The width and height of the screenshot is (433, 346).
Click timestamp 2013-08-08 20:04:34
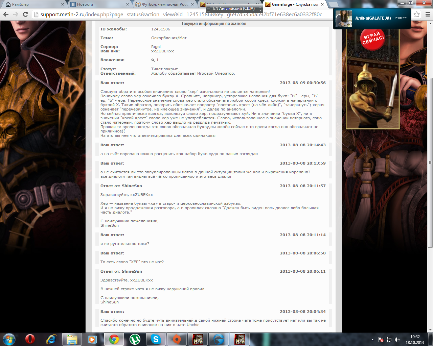pyautogui.click(x=303, y=312)
